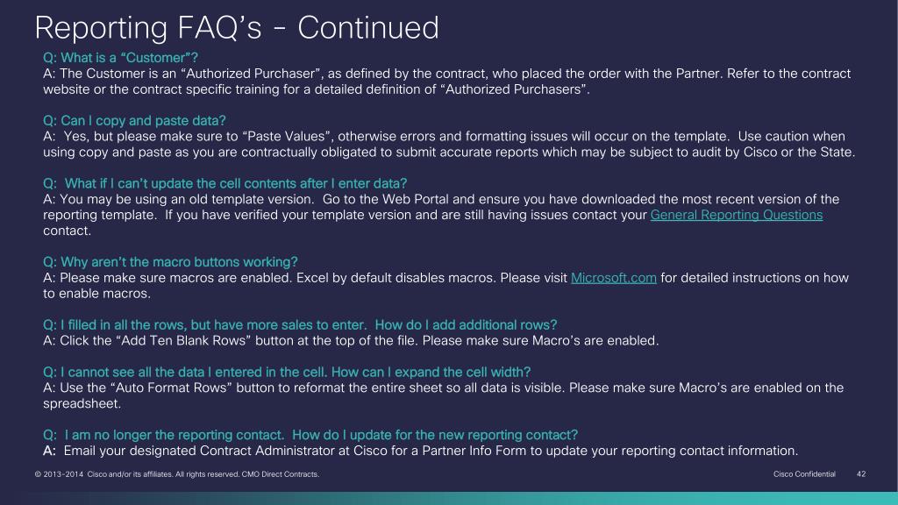Click the Add Ten Blank Rows answer

(351, 341)
